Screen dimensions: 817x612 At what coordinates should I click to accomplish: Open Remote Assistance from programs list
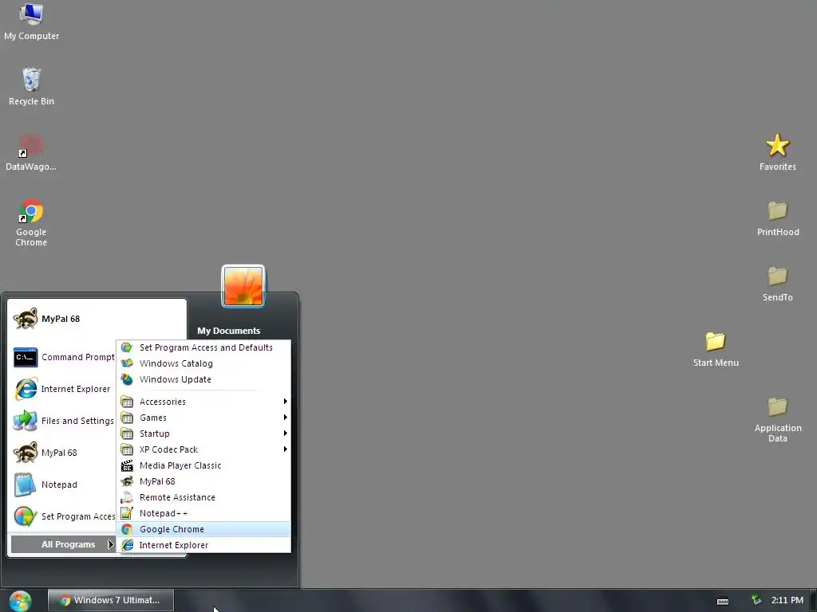click(203, 497)
